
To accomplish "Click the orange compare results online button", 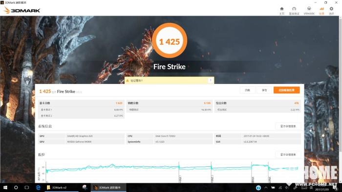I will (287, 90).
